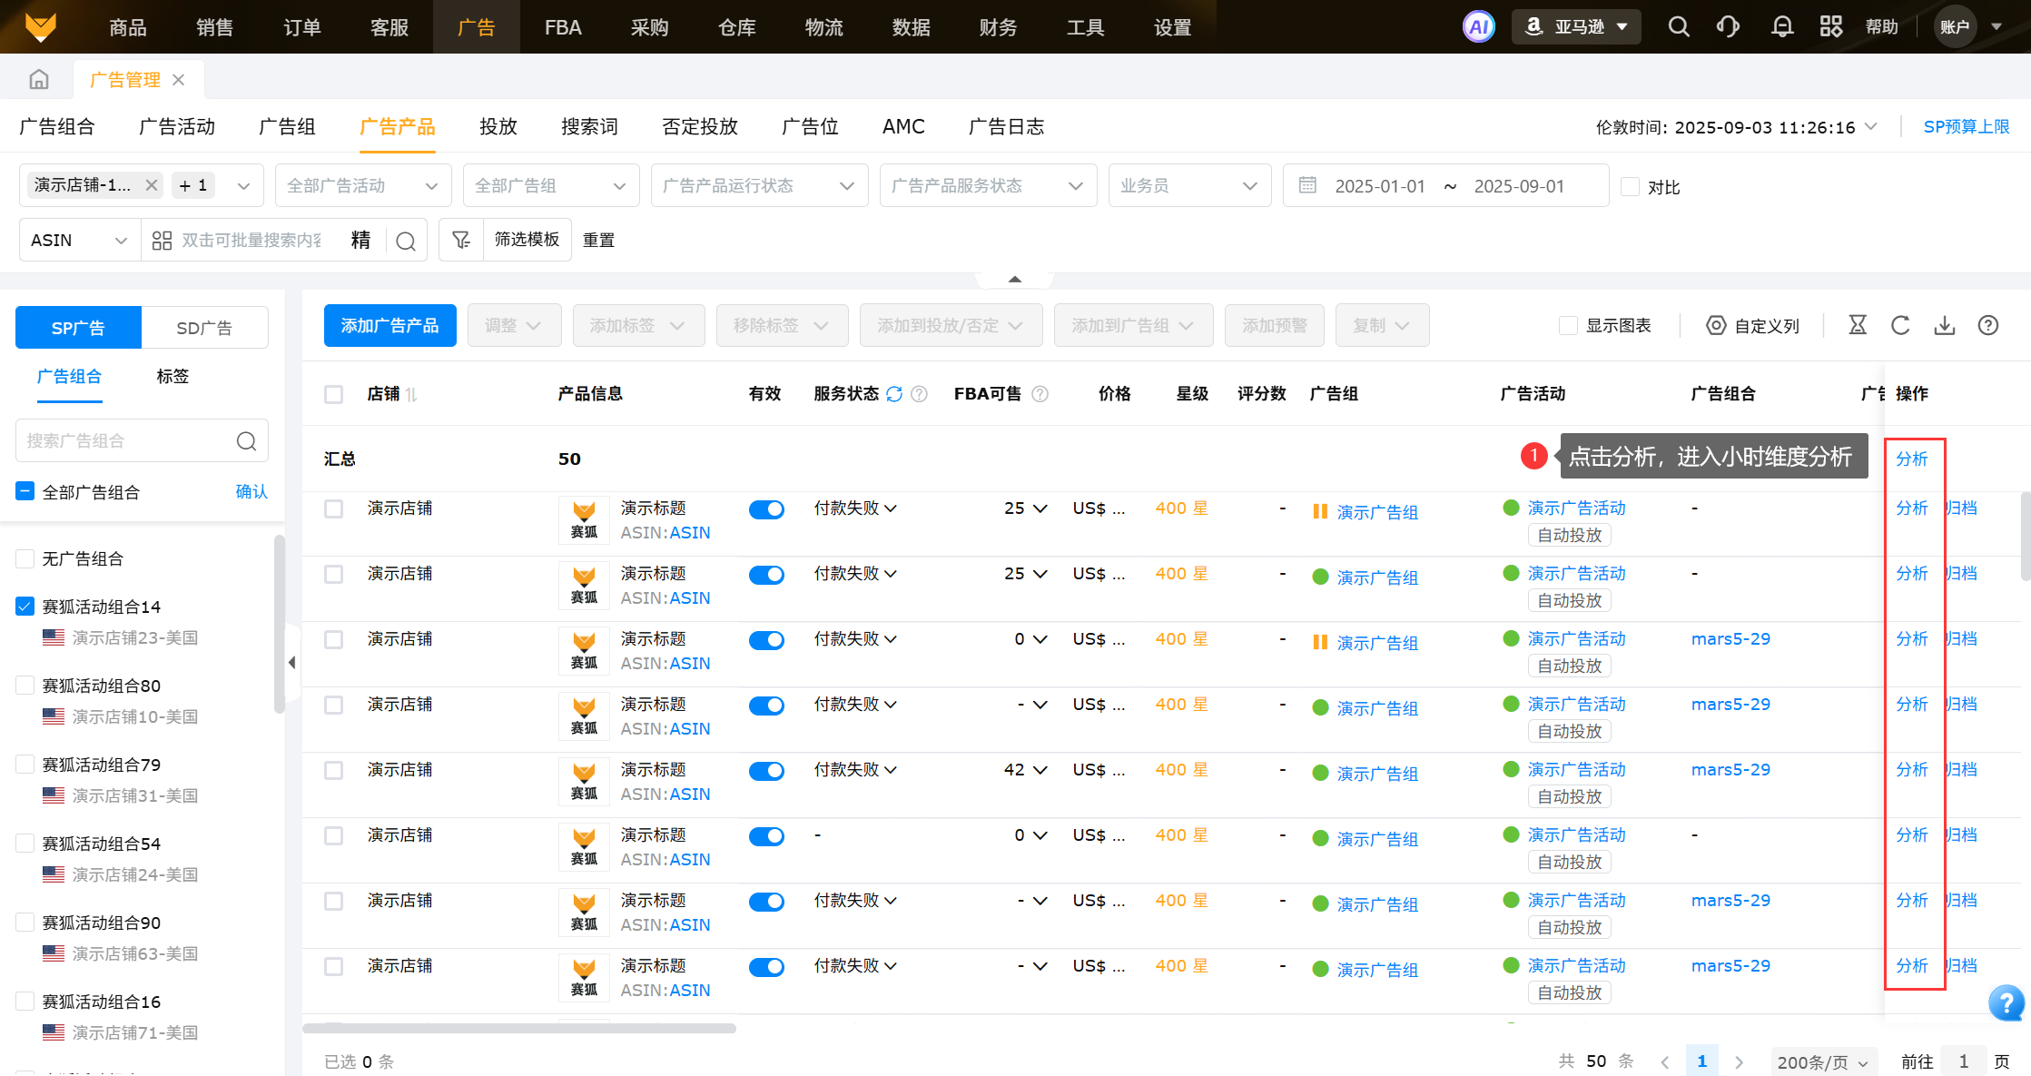Click the 添加广告产品 button

click(389, 325)
